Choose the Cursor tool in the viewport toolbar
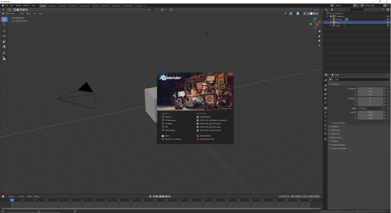This screenshot has width=391, height=213. click(4, 24)
